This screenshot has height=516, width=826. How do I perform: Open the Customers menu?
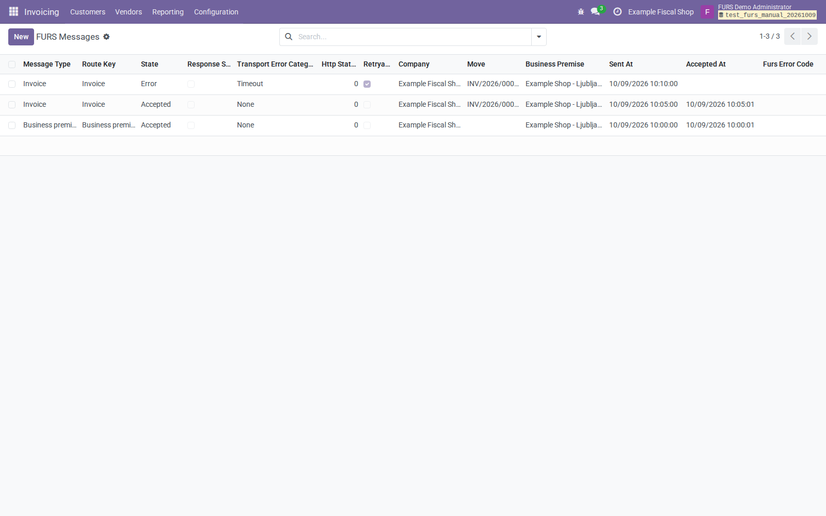[88, 12]
